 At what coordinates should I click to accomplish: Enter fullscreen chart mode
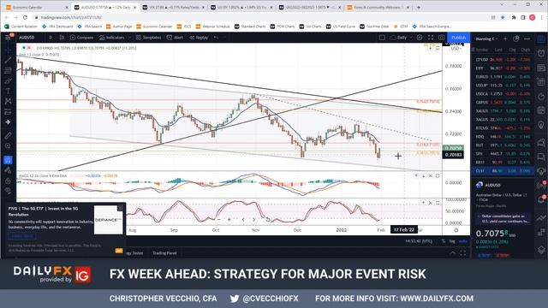(x=431, y=38)
